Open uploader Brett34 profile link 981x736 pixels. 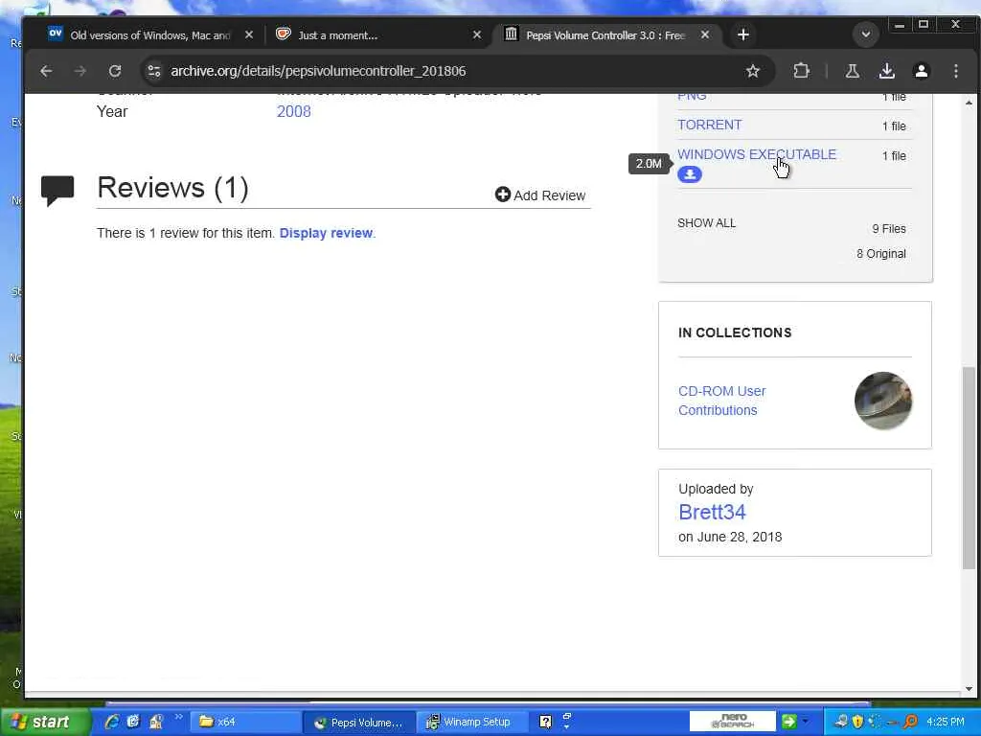[x=712, y=512]
